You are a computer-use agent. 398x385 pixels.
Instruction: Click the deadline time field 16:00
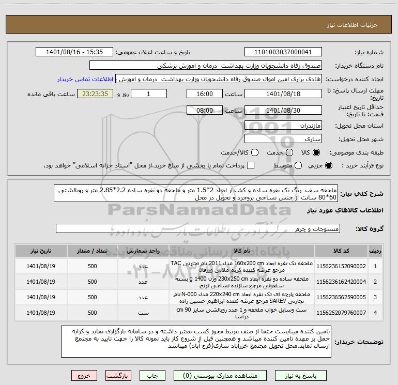(205, 94)
